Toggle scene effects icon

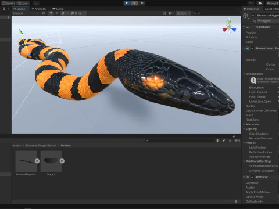click(63, 13)
